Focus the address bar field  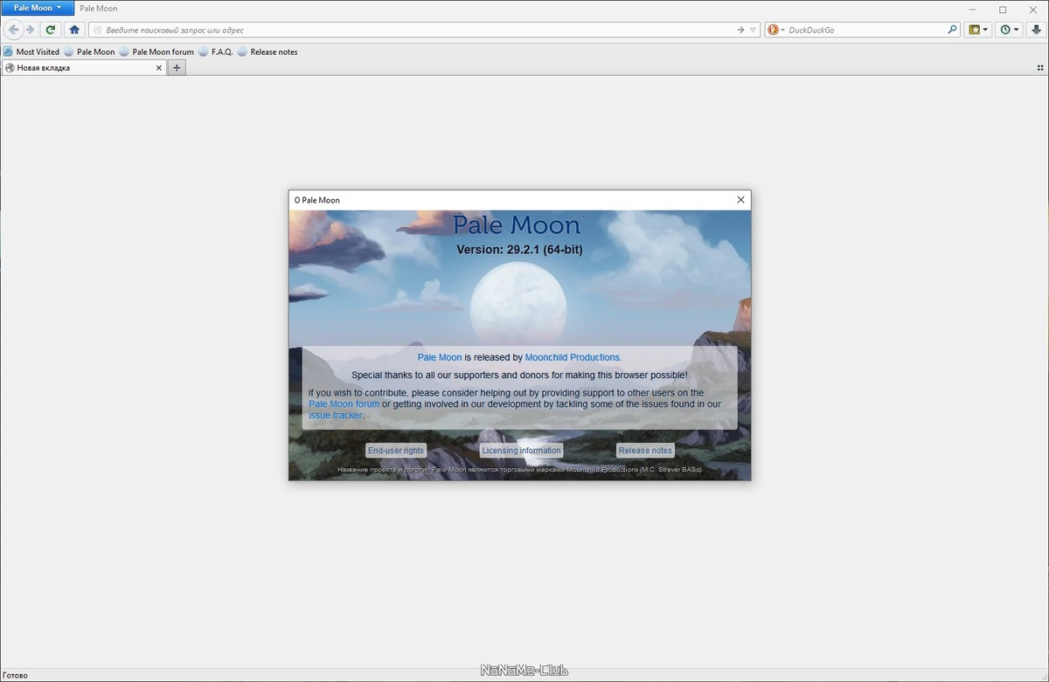(x=424, y=30)
